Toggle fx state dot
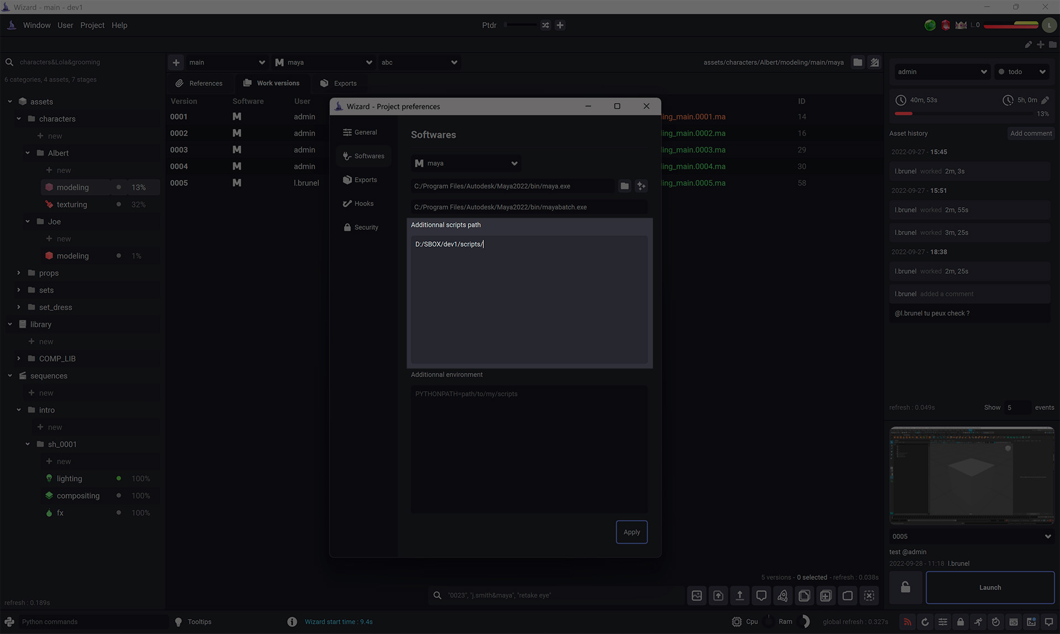The height and width of the screenshot is (634, 1060). 118,513
